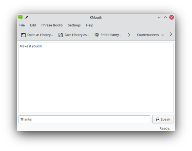192x151 pixels.
Task: Expand the toolbar overflow chevron after Print History
Action: 129,35
